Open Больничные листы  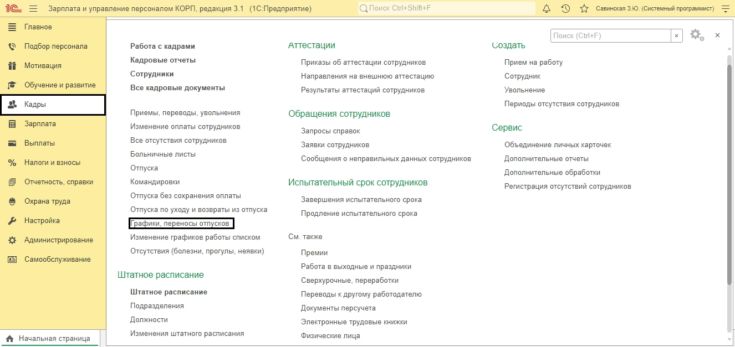(x=163, y=154)
